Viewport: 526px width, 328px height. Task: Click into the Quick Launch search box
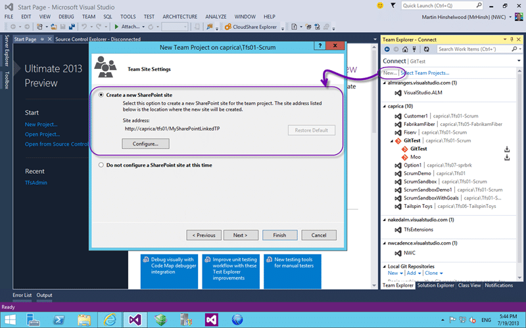pos(438,6)
